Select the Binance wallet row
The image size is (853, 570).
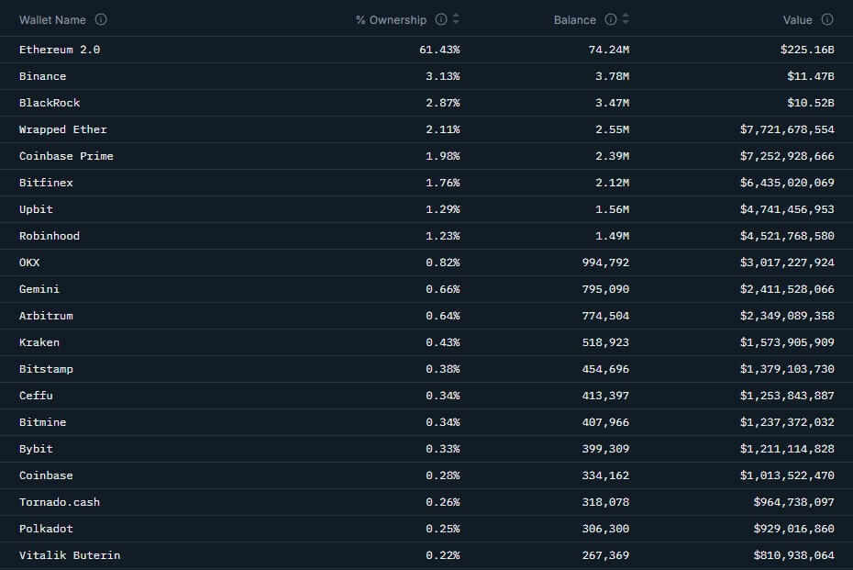(x=42, y=76)
